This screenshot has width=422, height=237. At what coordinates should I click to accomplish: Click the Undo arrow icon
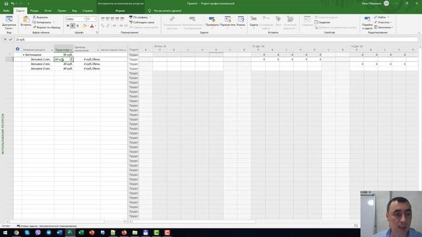click(x=13, y=3)
